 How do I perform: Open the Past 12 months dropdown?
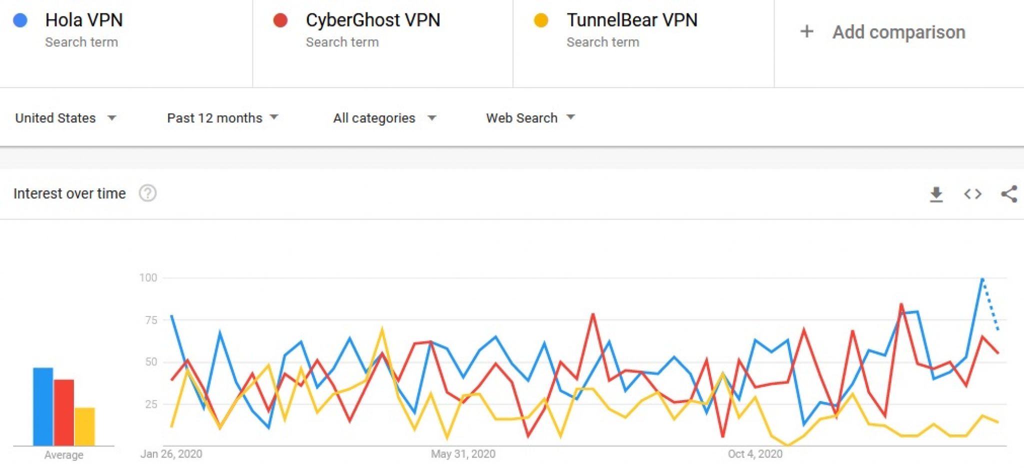pyautogui.click(x=222, y=118)
